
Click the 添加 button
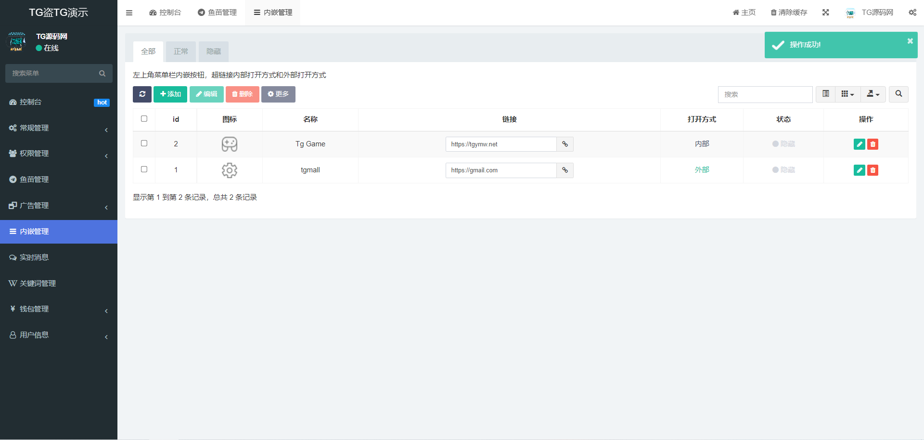(170, 94)
